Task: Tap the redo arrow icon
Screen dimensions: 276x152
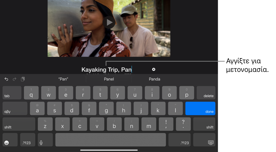Action: 14,79
